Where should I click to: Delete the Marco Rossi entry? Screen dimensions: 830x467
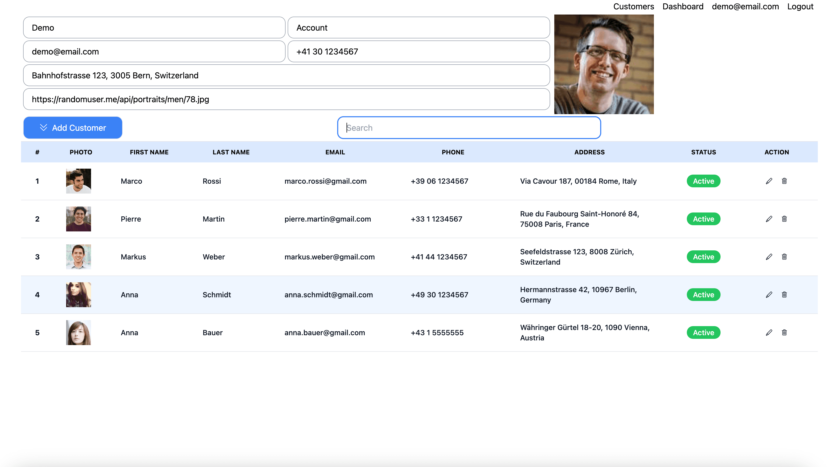click(785, 181)
